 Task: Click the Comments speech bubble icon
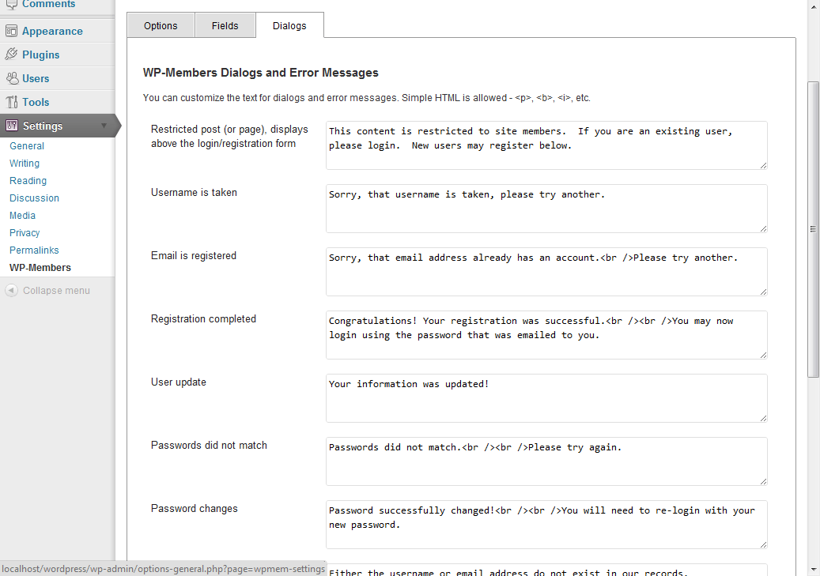tap(11, 4)
